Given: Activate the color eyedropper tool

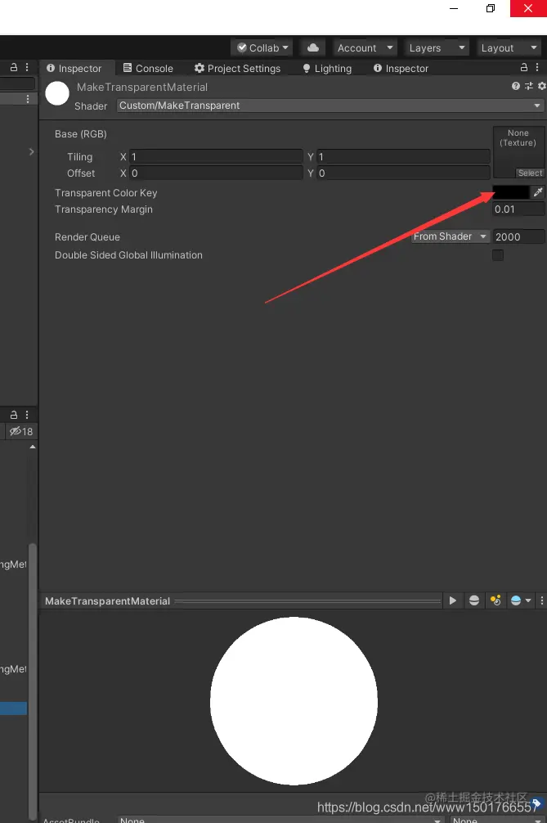Looking at the screenshot, I should [x=537, y=192].
